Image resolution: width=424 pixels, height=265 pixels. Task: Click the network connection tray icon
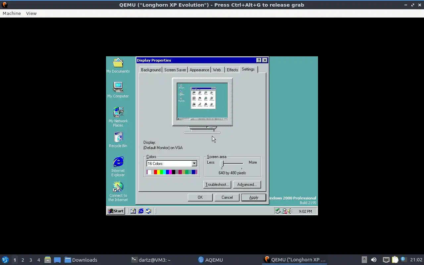(284, 211)
